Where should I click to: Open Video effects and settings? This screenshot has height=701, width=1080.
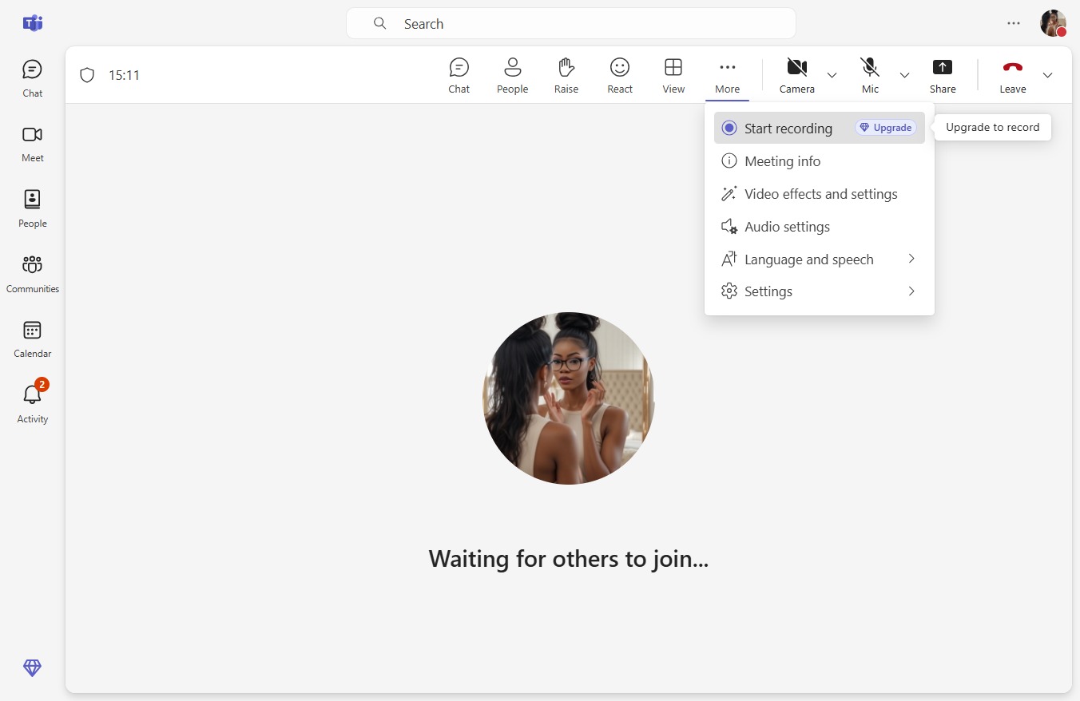(x=820, y=194)
